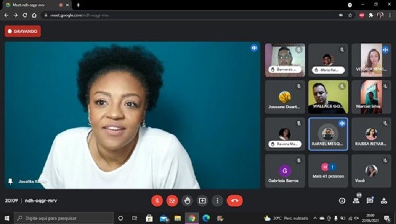Reload the Meet page
Image resolution: width=396 pixels, height=224 pixels.
[x=25, y=15]
